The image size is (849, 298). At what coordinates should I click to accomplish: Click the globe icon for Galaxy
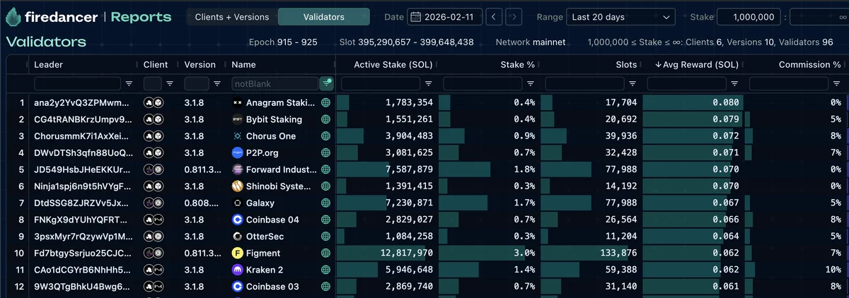[x=325, y=203]
